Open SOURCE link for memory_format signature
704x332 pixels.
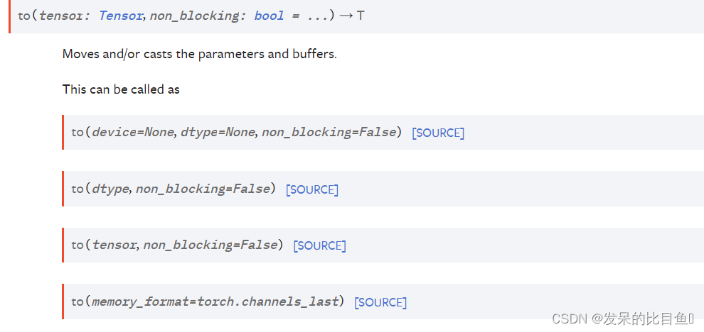point(380,302)
